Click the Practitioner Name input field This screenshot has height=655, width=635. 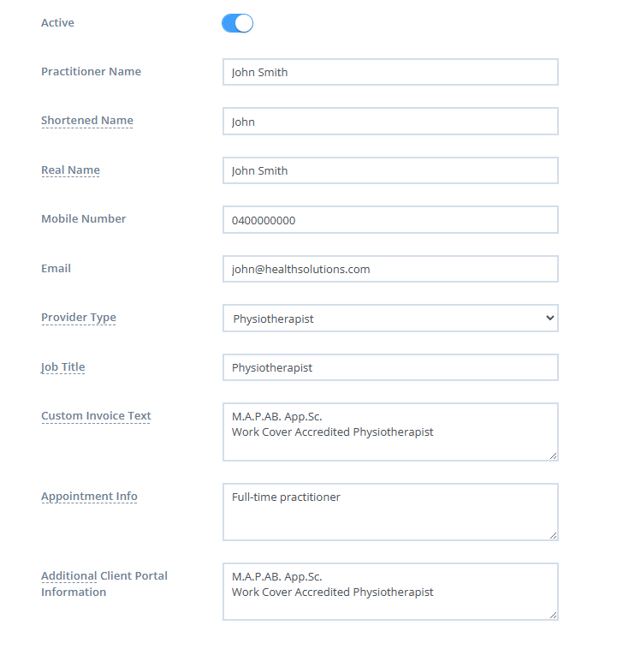[390, 72]
